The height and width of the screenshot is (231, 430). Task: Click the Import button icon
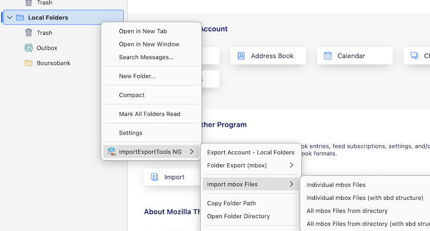coord(154,177)
